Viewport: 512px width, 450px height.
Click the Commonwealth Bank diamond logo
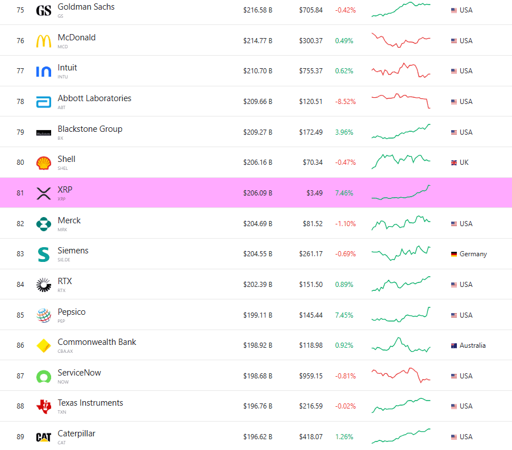tap(43, 346)
